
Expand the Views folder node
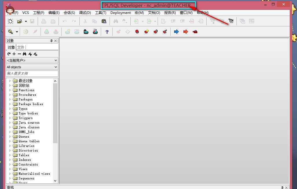pyautogui.click(x=10, y=169)
